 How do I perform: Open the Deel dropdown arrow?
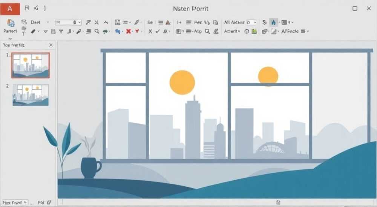[48, 22]
